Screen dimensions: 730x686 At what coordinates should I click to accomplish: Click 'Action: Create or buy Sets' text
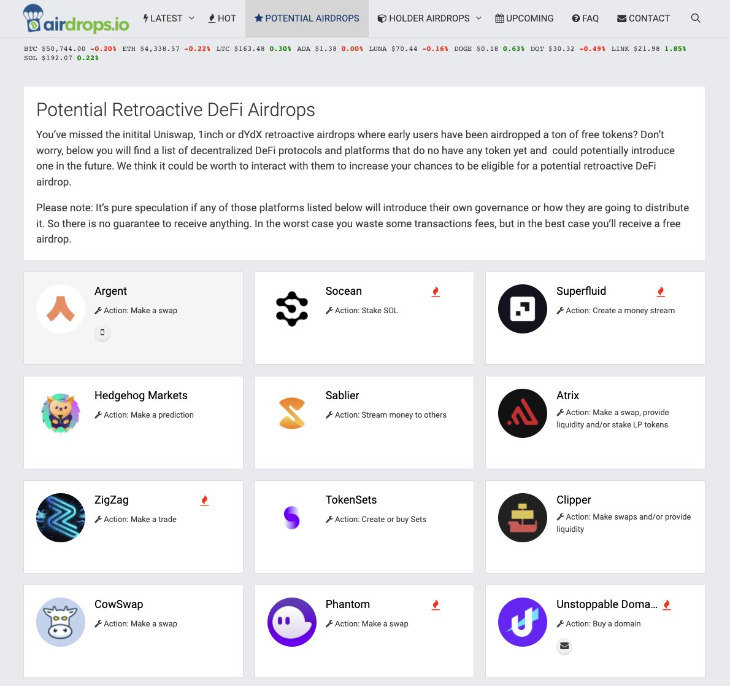(x=375, y=519)
